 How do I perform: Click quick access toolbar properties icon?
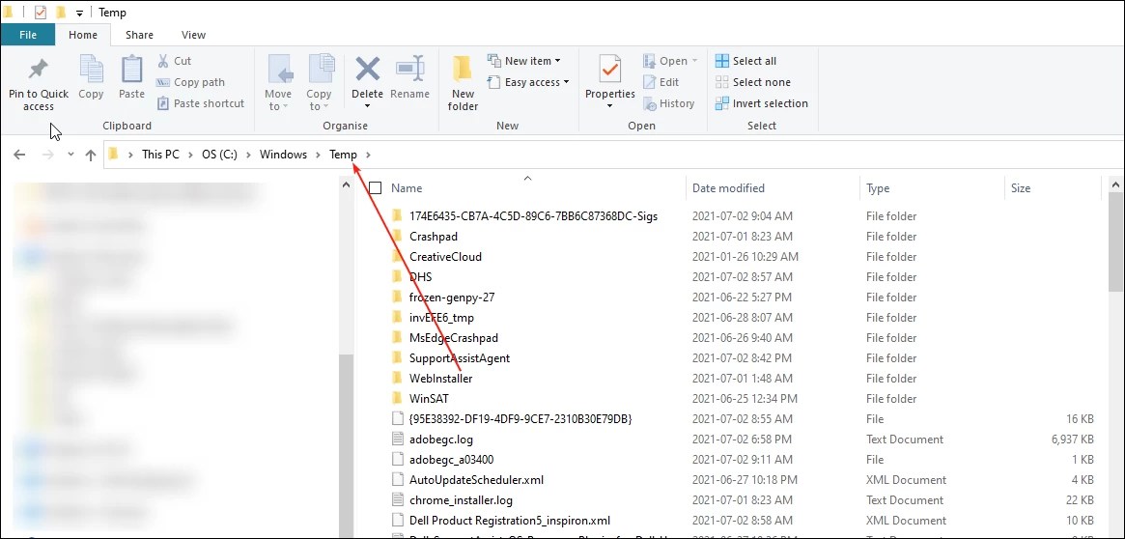point(41,13)
